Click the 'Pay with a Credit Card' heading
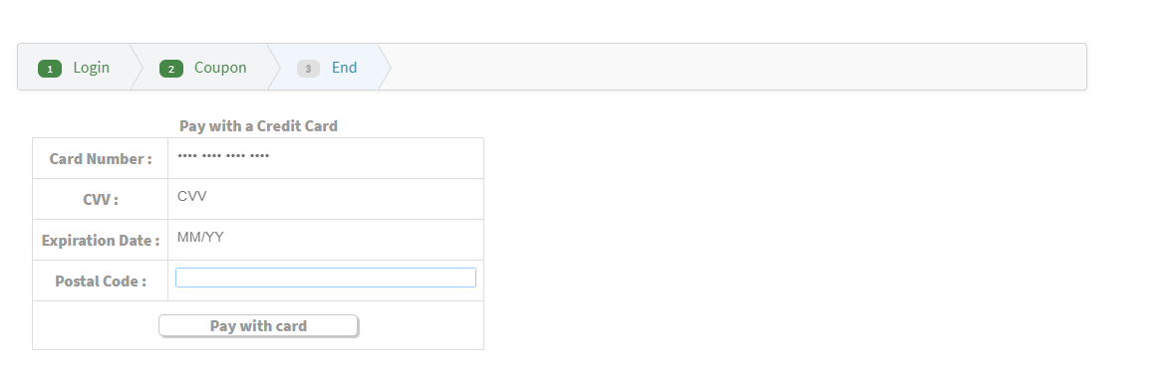 [258, 126]
